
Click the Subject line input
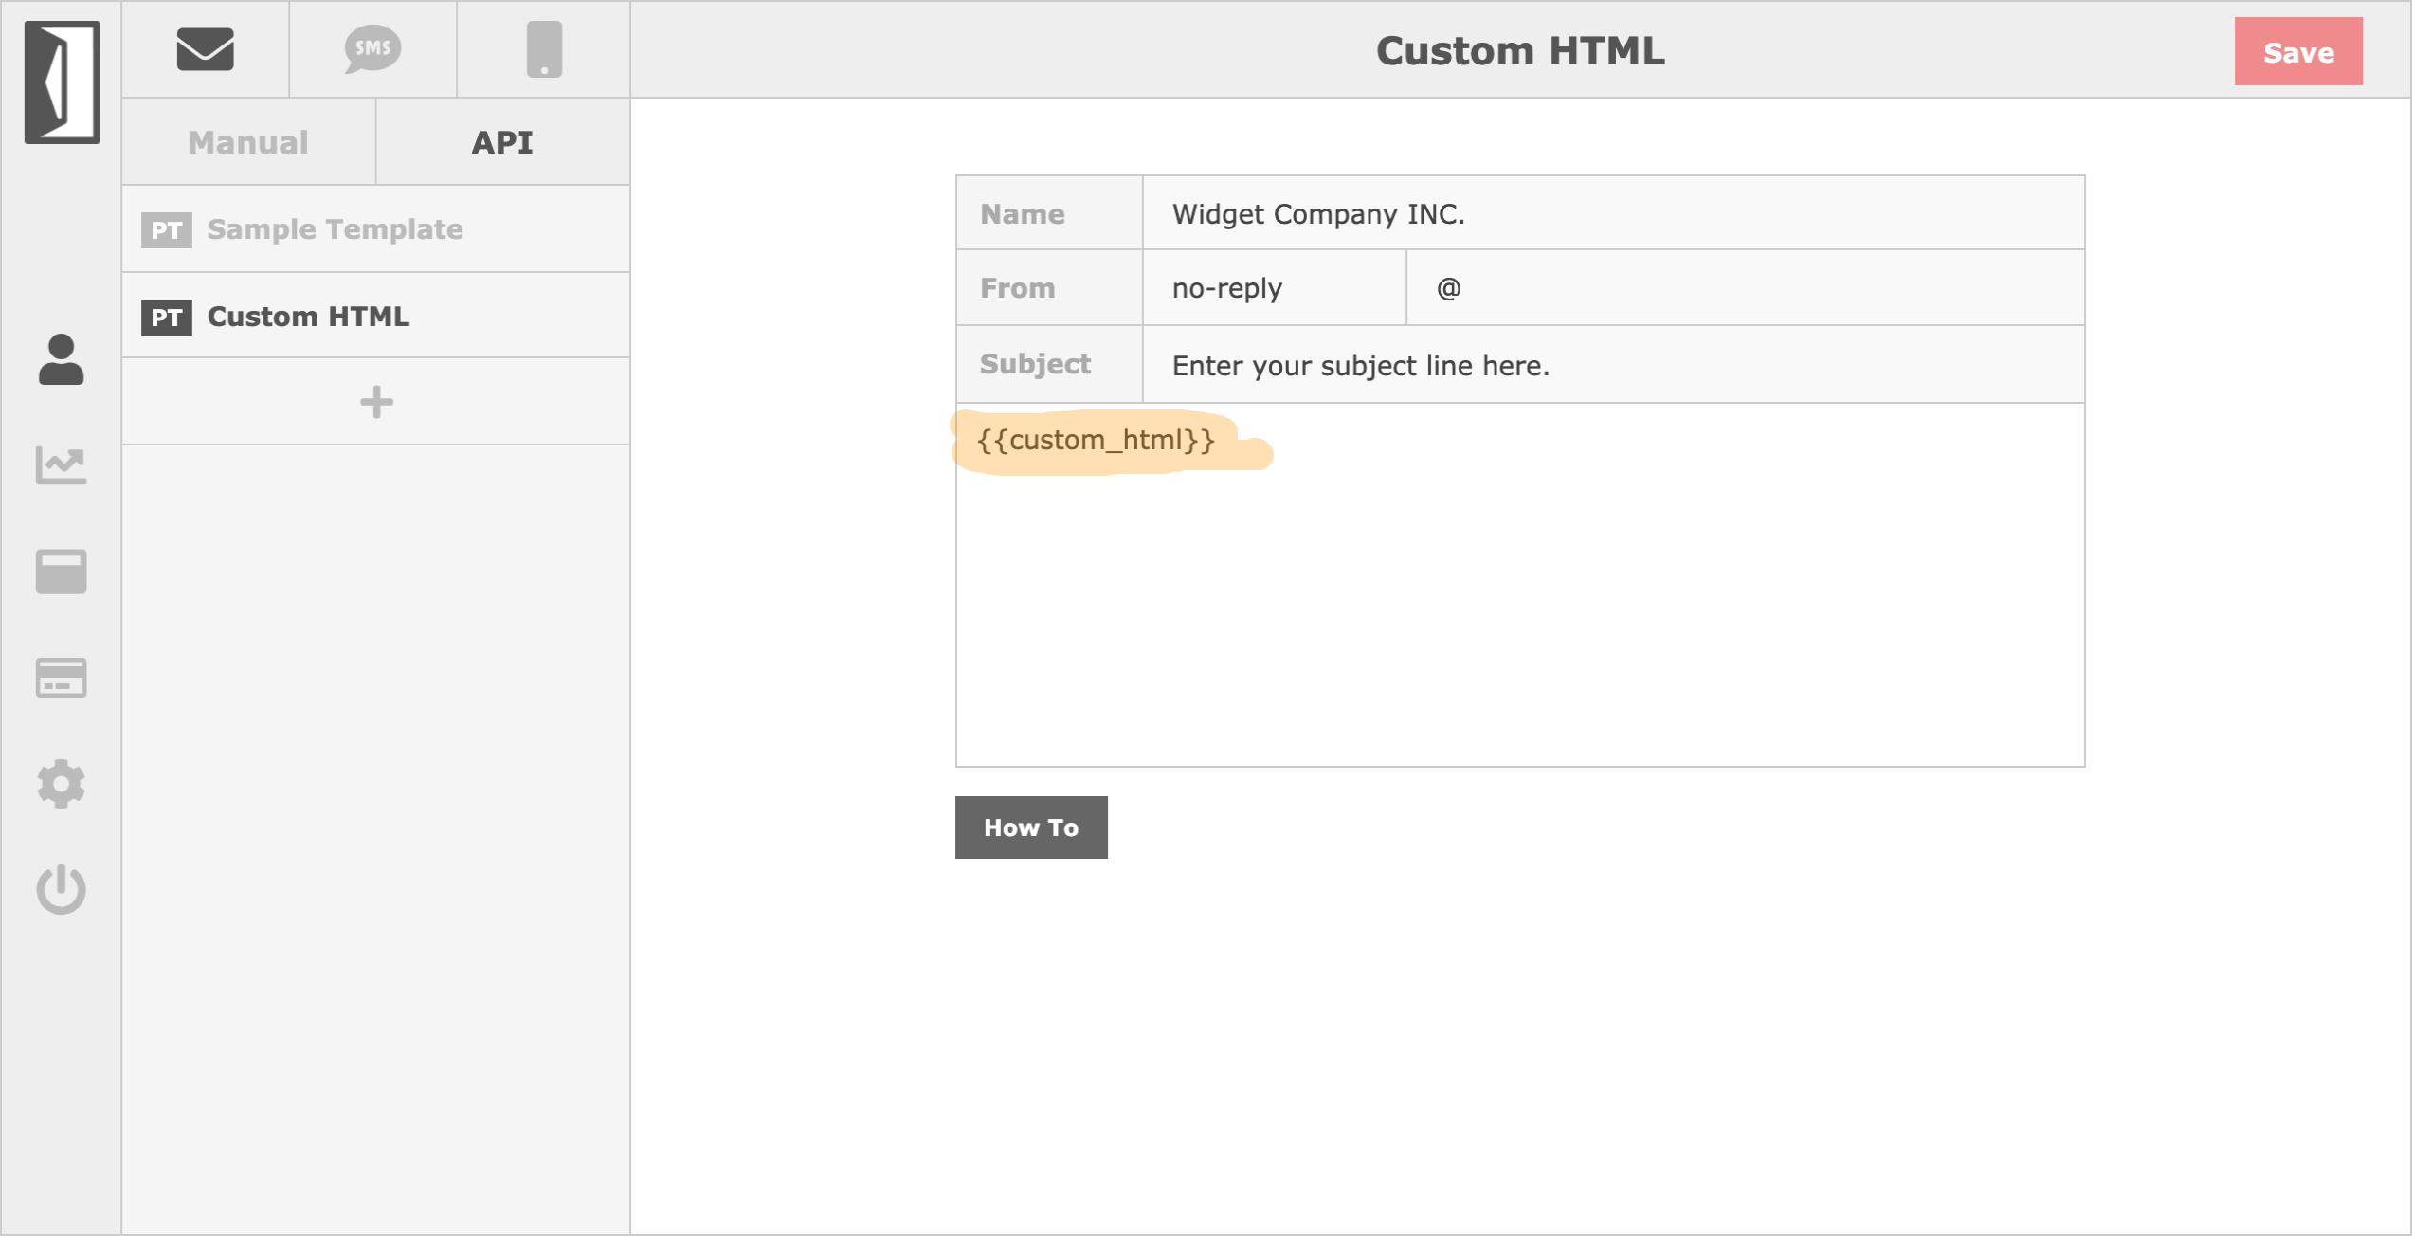(x=1611, y=366)
